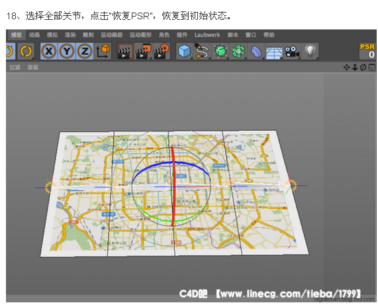
Task: Toggle Y axis lock
Action: tap(67, 51)
